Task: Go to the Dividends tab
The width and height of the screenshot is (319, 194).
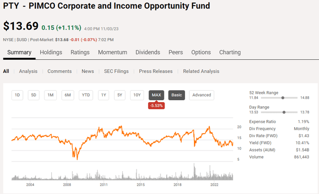Action: 148,52
